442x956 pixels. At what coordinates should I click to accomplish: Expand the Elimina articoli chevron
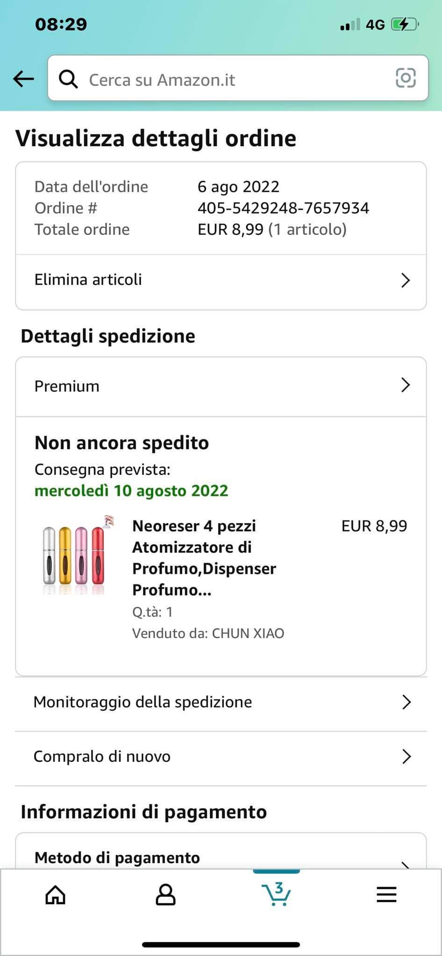[406, 280]
